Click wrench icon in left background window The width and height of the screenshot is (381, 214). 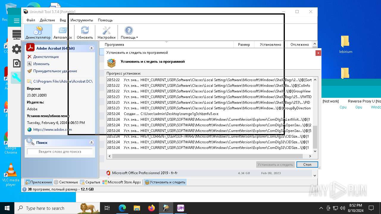click(16, 78)
